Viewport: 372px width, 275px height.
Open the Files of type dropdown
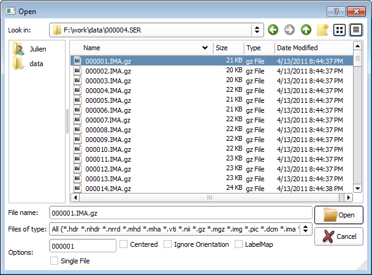306,229
